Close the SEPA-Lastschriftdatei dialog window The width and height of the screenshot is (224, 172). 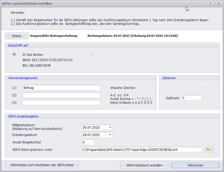tap(218, 3)
